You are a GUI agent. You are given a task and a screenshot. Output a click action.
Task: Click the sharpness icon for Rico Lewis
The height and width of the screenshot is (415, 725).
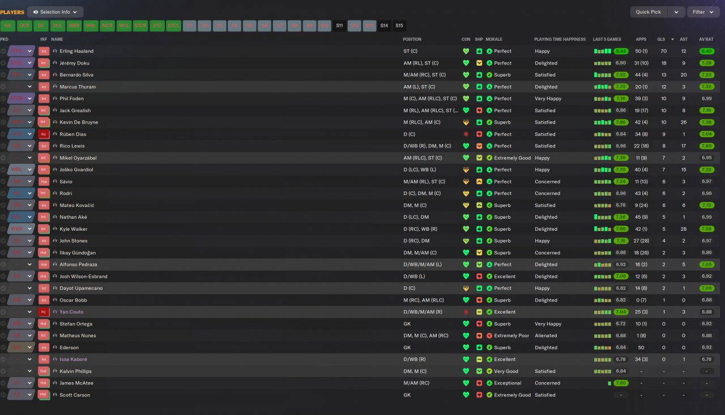tap(479, 146)
